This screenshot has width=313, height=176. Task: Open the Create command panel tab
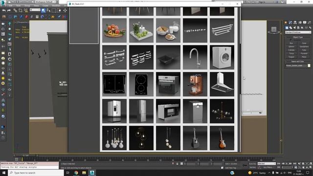pyautogui.click(x=286, y=22)
